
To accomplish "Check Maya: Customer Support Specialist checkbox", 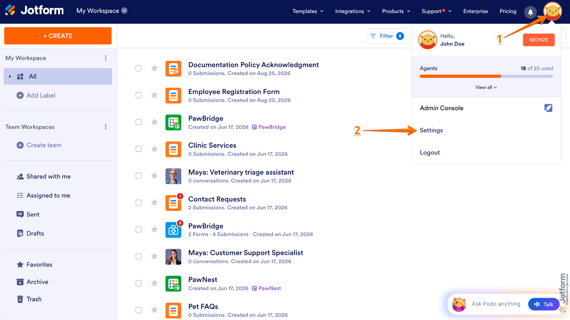I will [139, 256].
